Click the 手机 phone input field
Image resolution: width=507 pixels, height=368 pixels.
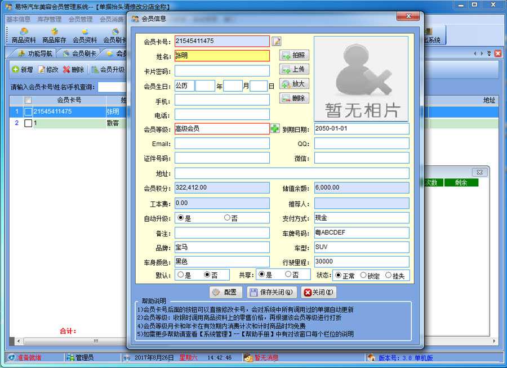(x=222, y=100)
